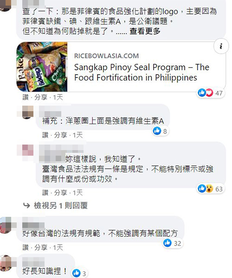This screenshot has width=232, height=278.
Task: Share the 洋蔥圈 vitamin A reply
Action: point(60,135)
